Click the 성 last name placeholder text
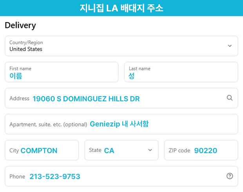This screenshot has width=243, height=192. coord(131,76)
